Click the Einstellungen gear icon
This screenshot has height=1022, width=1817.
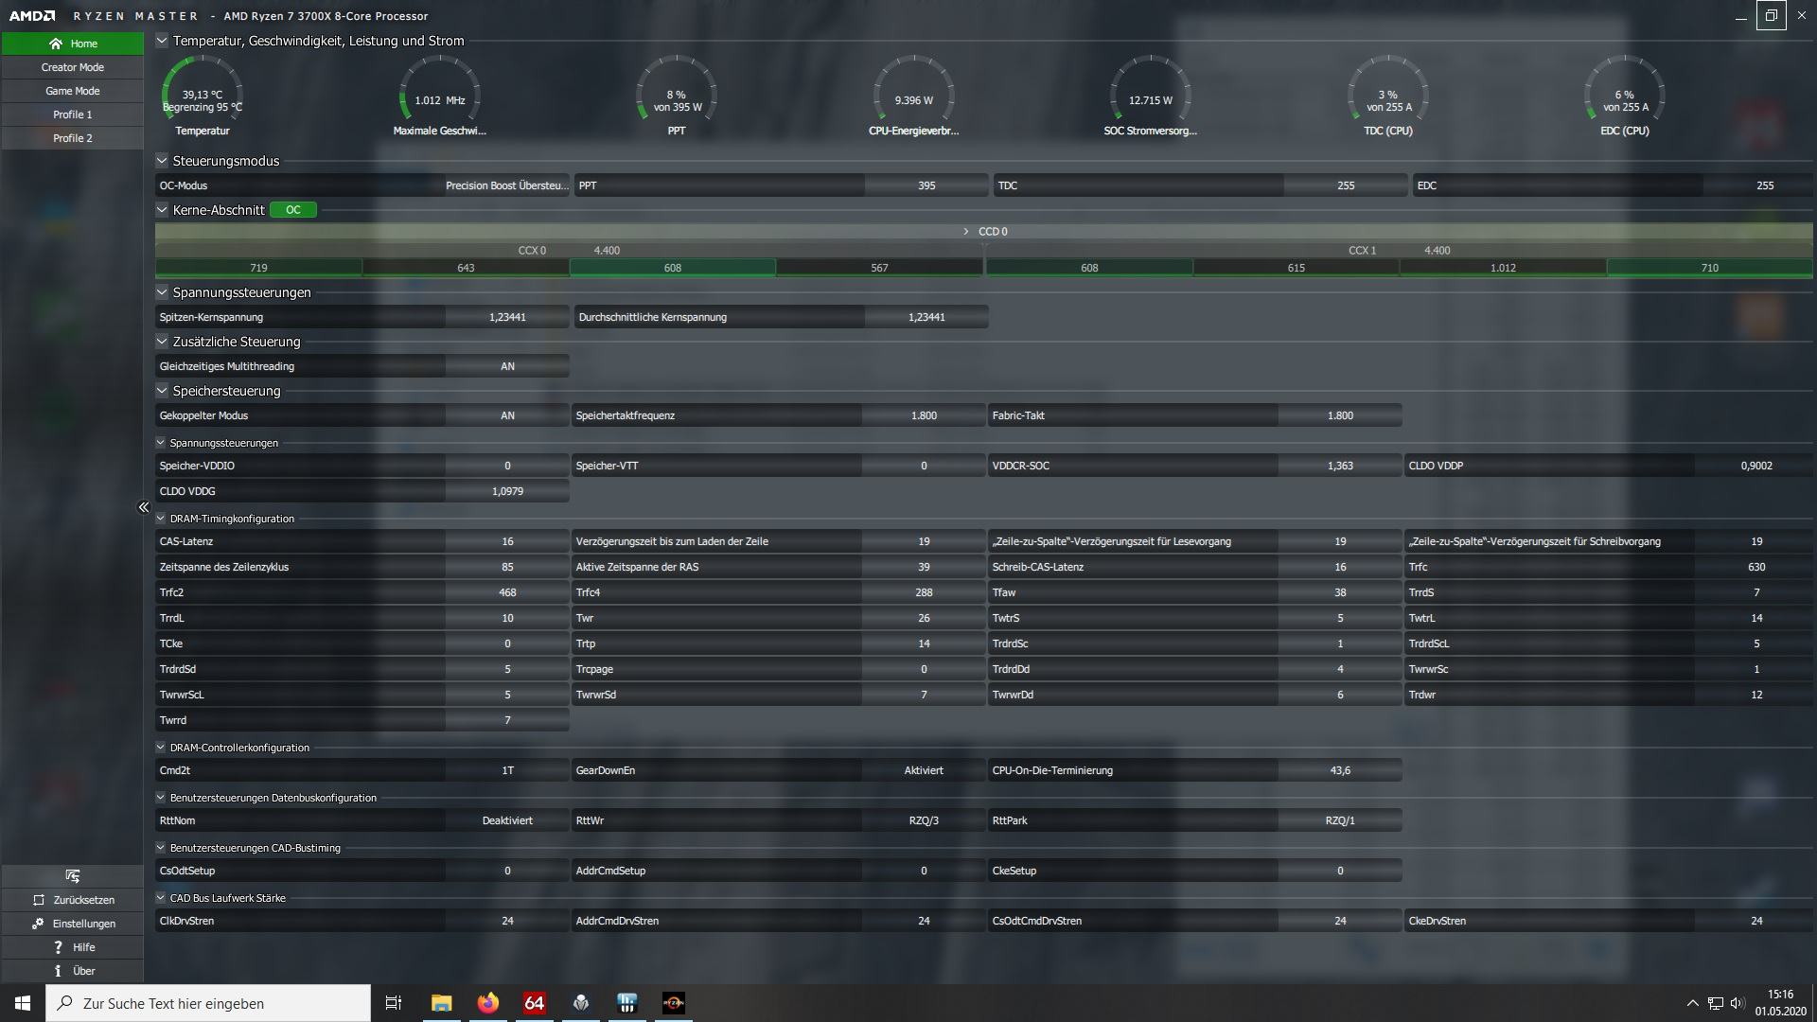tap(38, 924)
